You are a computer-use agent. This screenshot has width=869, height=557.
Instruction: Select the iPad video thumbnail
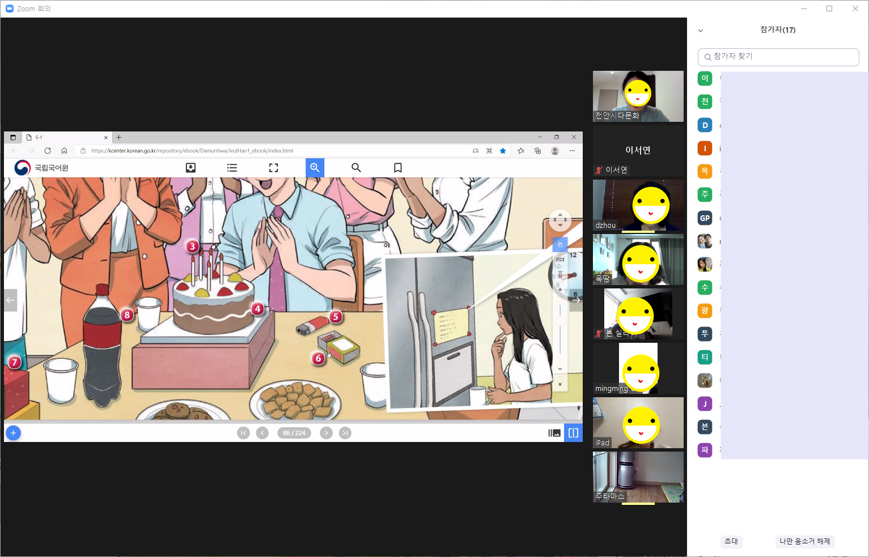click(x=638, y=423)
